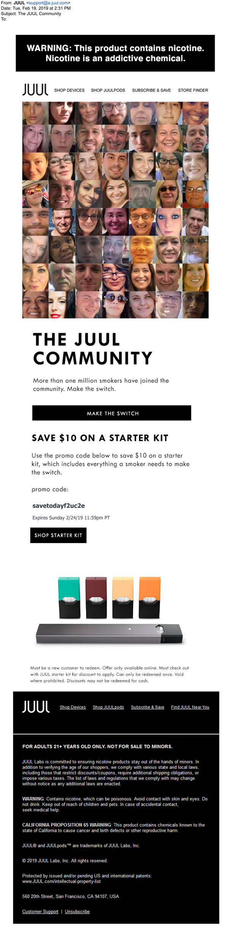The height and width of the screenshot is (928, 228).
Task: Click the Shop Starter Kit button
Action: pos(58,535)
